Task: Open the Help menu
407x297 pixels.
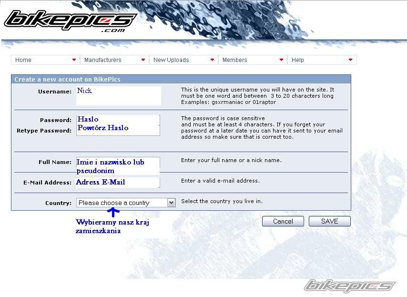Action: [x=322, y=60]
